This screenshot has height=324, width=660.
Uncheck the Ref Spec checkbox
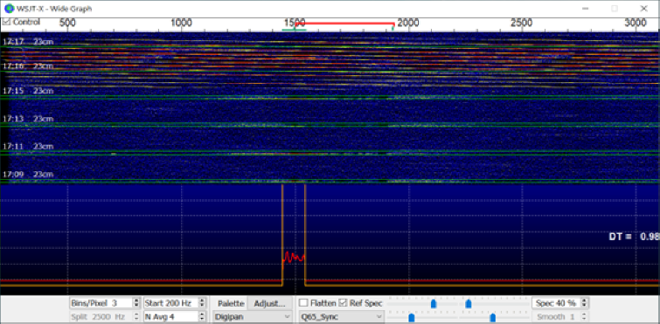(x=343, y=303)
